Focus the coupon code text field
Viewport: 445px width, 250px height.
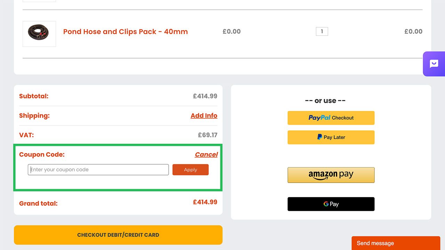[x=98, y=170]
